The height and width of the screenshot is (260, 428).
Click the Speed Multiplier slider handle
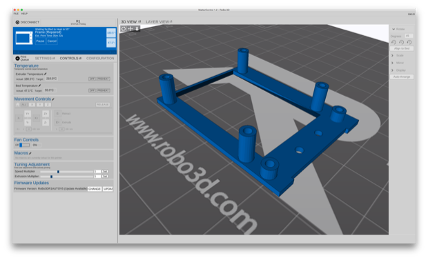(58, 172)
